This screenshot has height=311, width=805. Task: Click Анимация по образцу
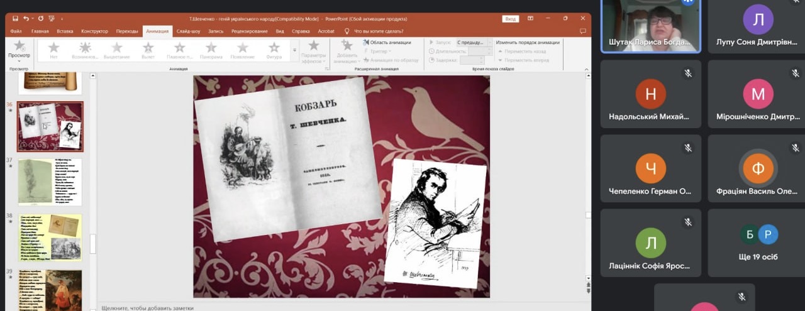coord(391,60)
